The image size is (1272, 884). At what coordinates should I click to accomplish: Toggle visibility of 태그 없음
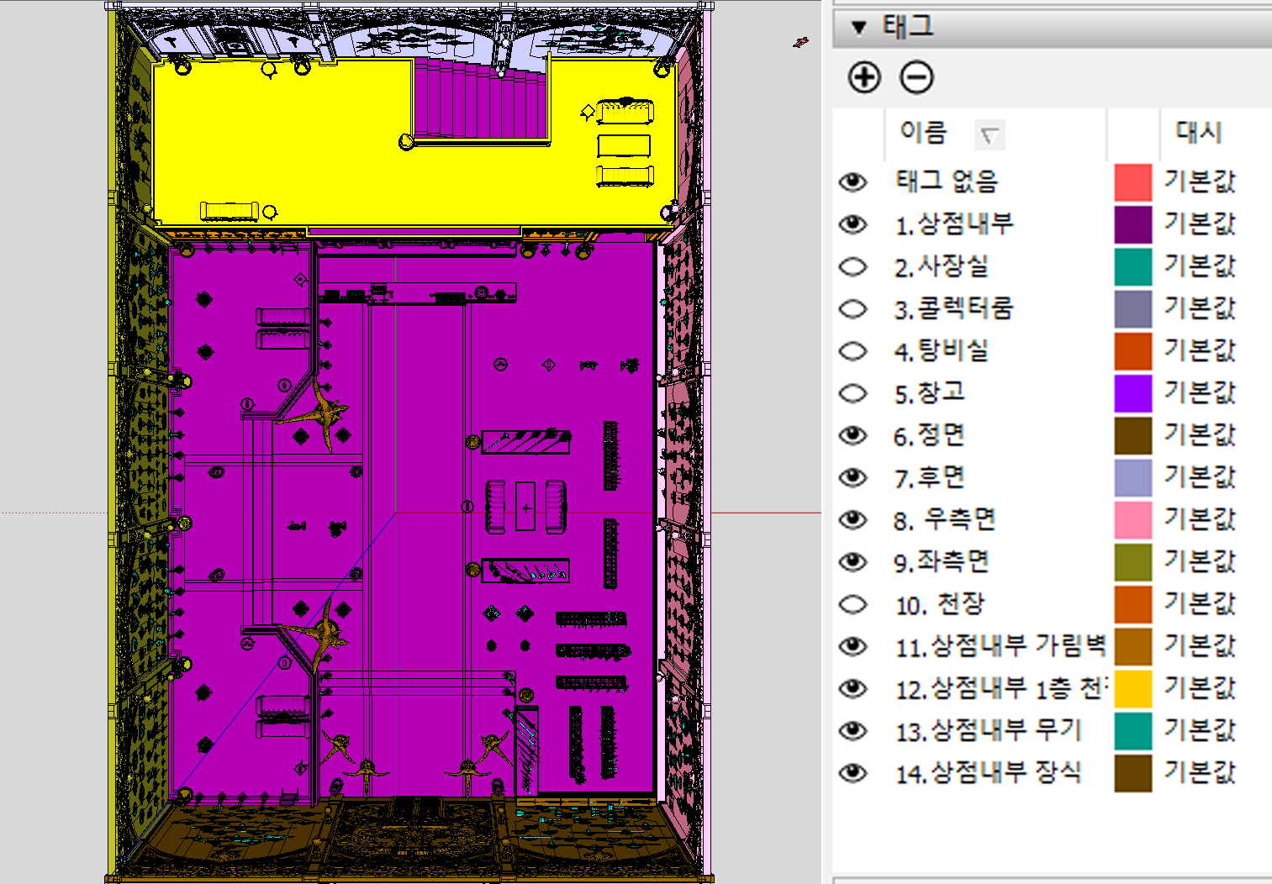852,182
